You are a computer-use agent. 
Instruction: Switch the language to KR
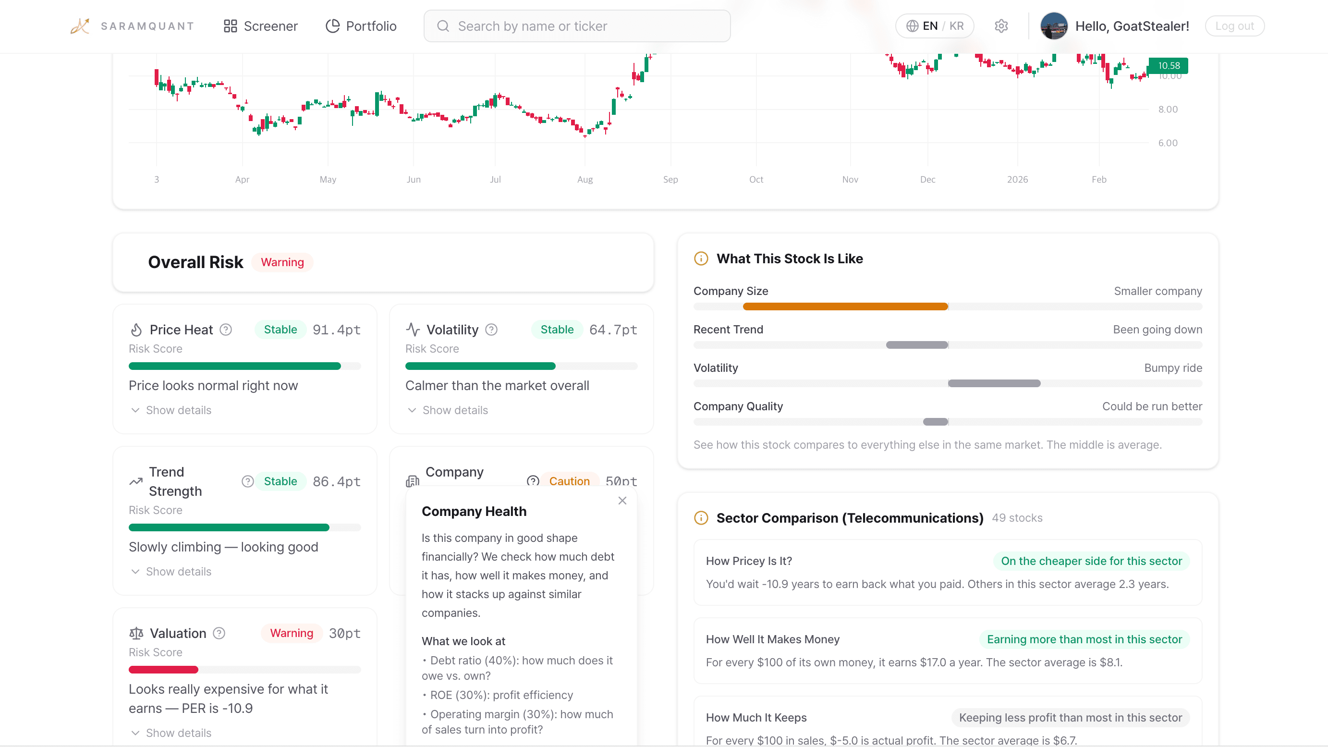(x=956, y=26)
